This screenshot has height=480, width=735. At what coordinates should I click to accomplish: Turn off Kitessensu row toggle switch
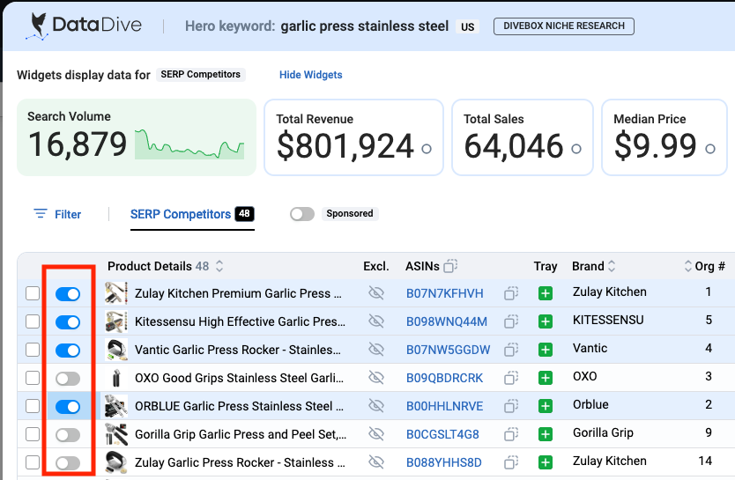68,322
